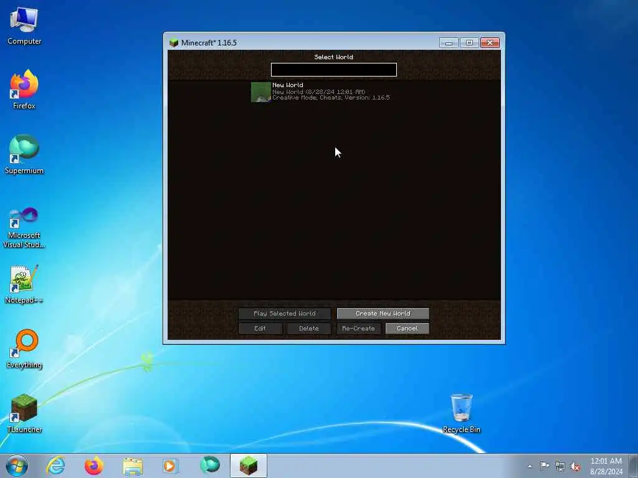The image size is (638, 478).
Task: Click the Minecraft taskbar button
Action: click(248, 466)
